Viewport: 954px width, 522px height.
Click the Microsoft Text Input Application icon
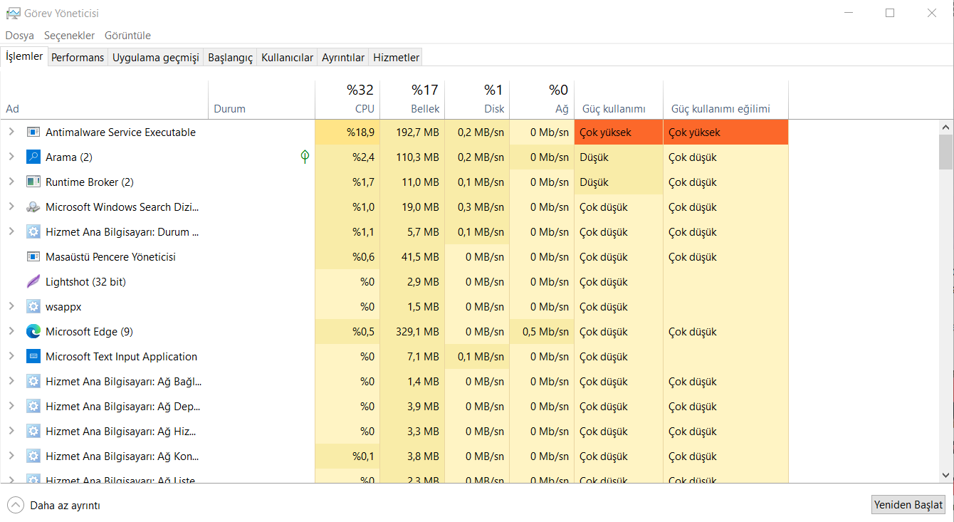coord(33,357)
